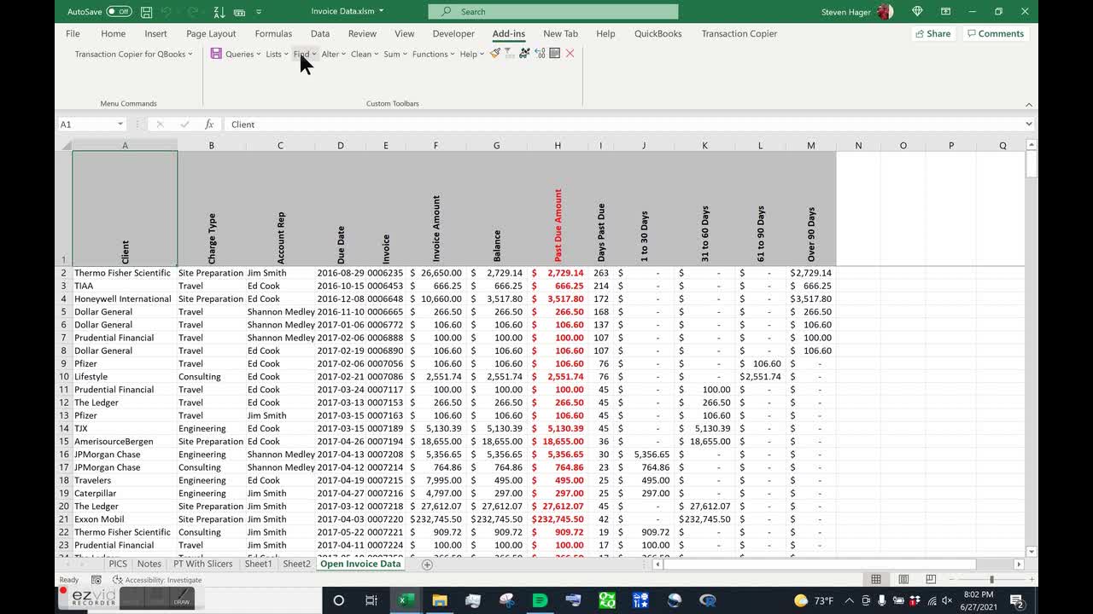Click the add new sheet plus icon
This screenshot has height=614, width=1093.
pyautogui.click(x=427, y=565)
